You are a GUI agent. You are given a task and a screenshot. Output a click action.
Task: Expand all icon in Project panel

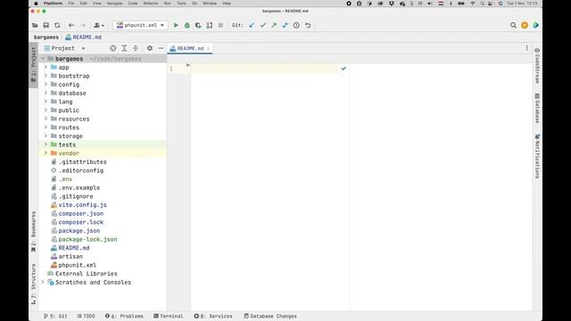(124, 48)
